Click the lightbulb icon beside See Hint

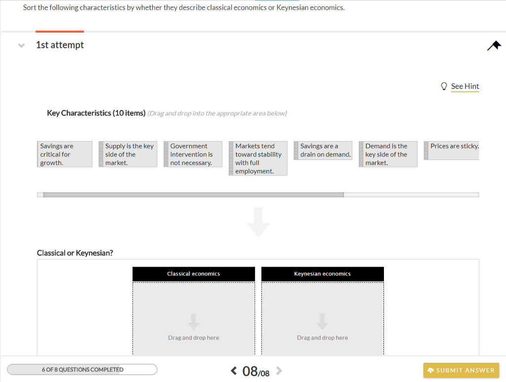(444, 86)
